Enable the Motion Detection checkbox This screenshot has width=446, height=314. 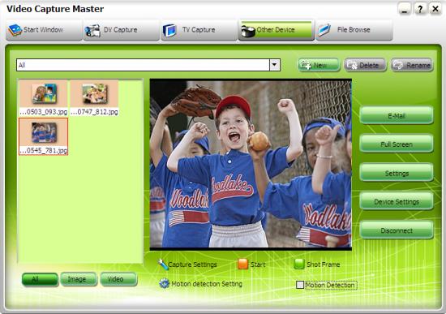[x=300, y=285]
